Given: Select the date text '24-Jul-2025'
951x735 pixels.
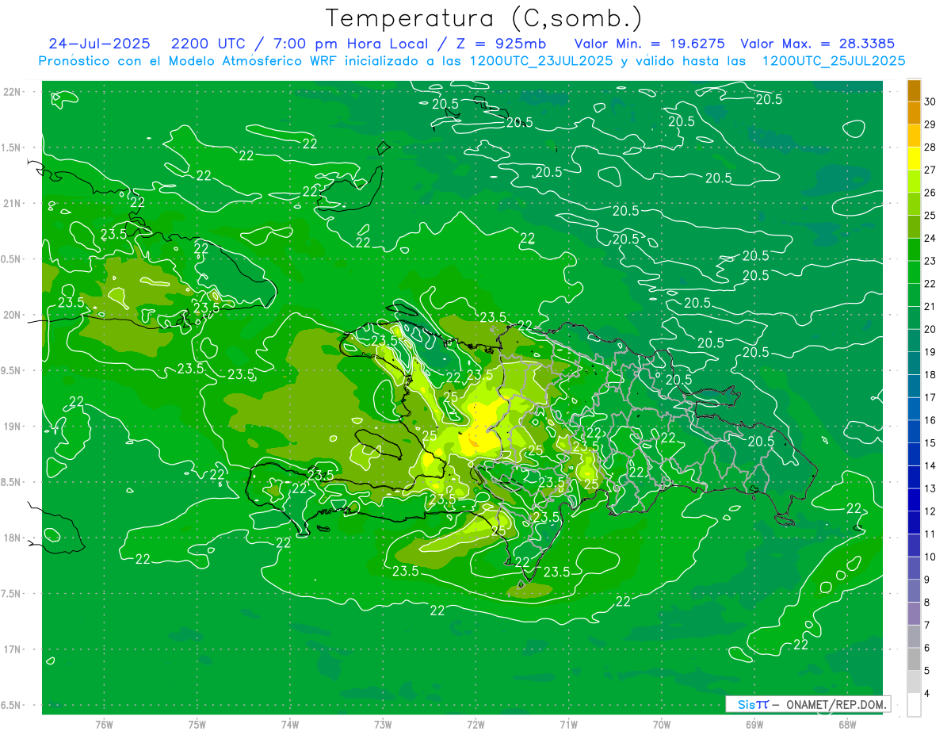Looking at the screenshot, I should [x=99, y=44].
